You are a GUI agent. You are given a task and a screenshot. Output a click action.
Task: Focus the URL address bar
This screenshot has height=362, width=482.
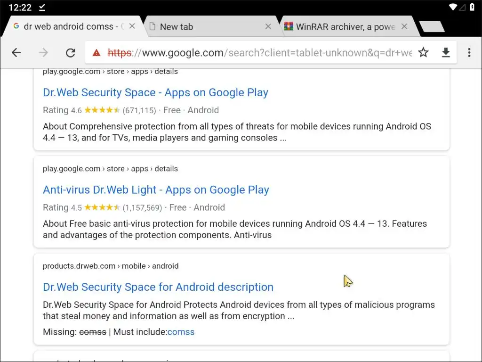pyautogui.click(x=259, y=53)
